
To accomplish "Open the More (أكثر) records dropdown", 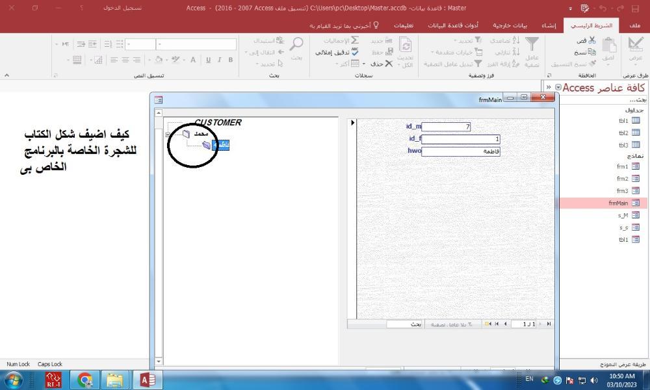I will 347,64.
